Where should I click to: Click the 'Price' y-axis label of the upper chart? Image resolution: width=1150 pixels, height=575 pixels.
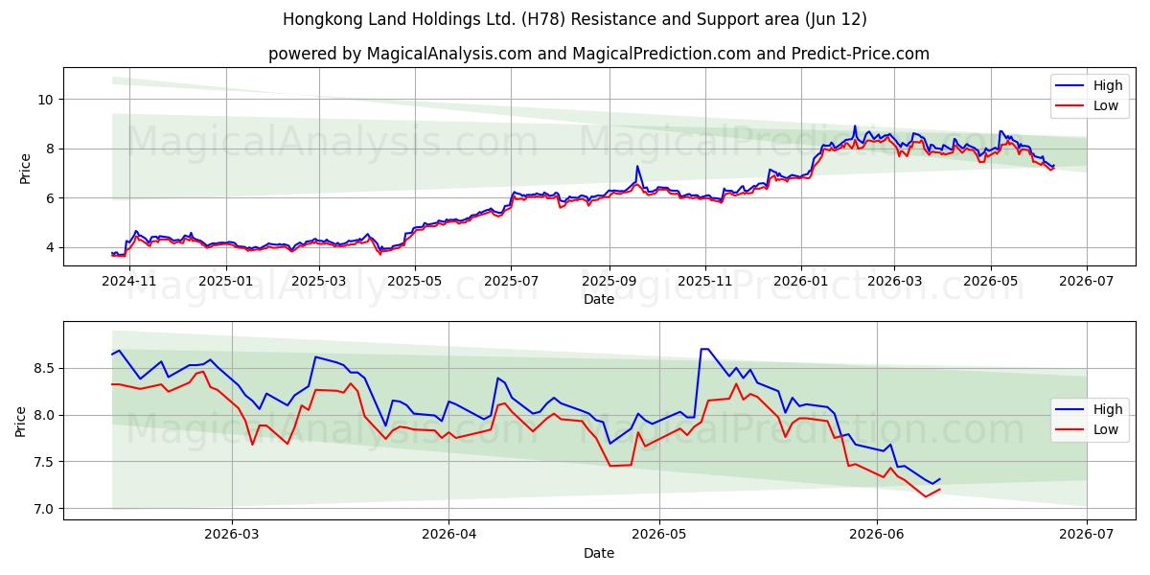coord(25,167)
